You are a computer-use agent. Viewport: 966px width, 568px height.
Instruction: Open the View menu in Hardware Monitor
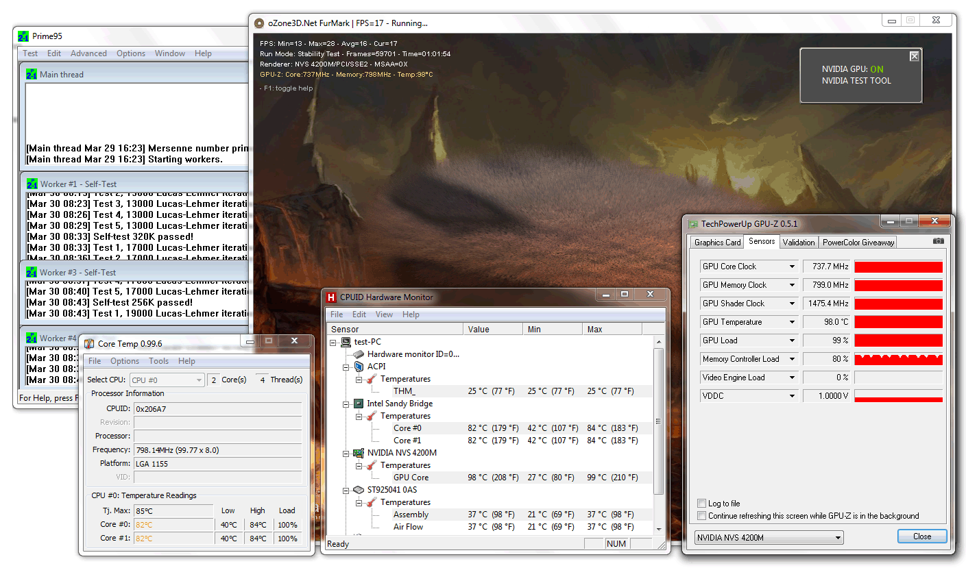[384, 314]
